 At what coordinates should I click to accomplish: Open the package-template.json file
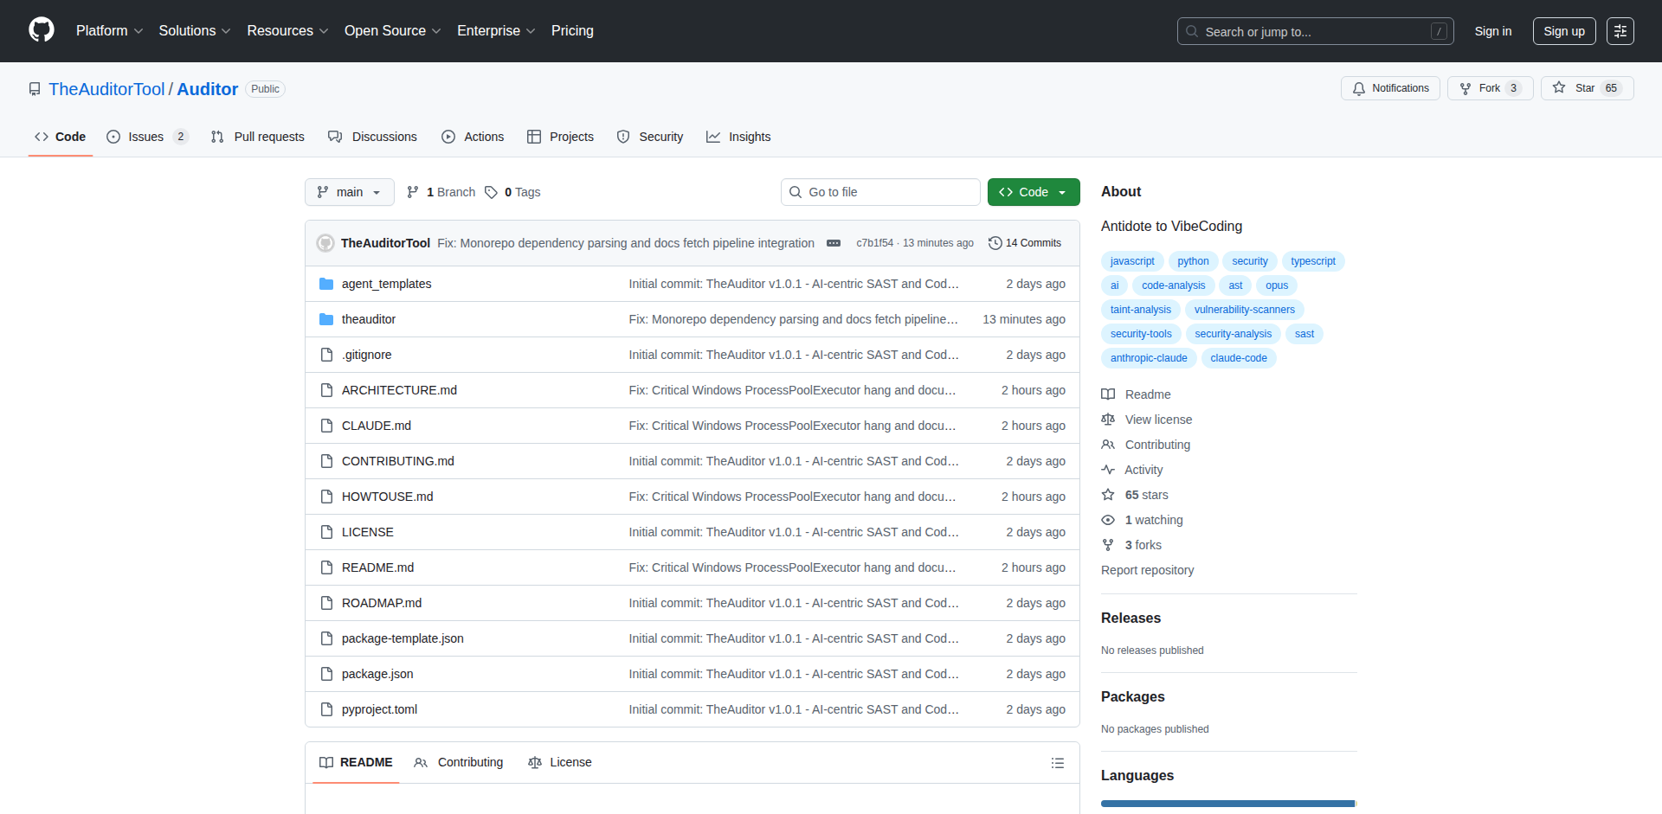point(403,638)
